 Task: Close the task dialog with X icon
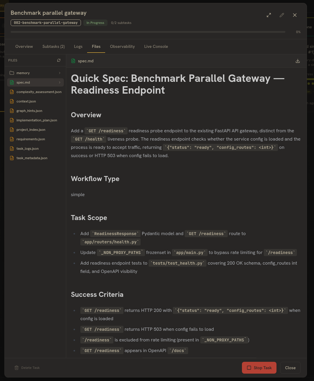coord(295,15)
